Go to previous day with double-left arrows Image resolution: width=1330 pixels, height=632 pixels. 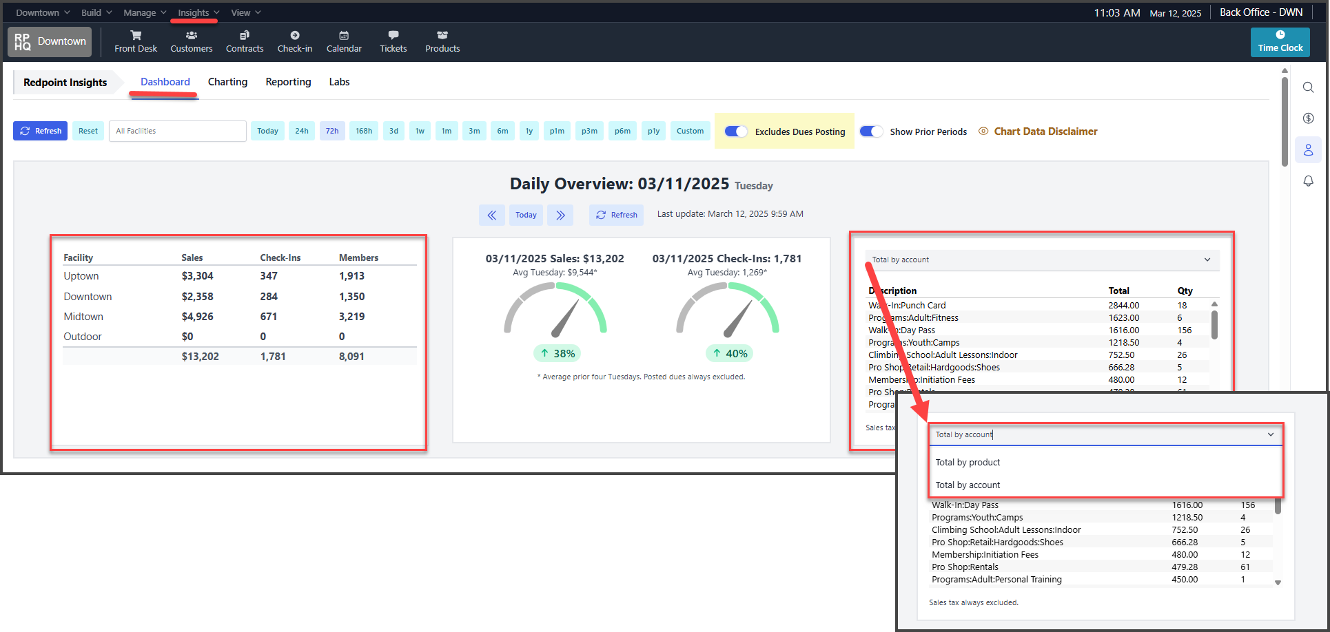(x=492, y=215)
